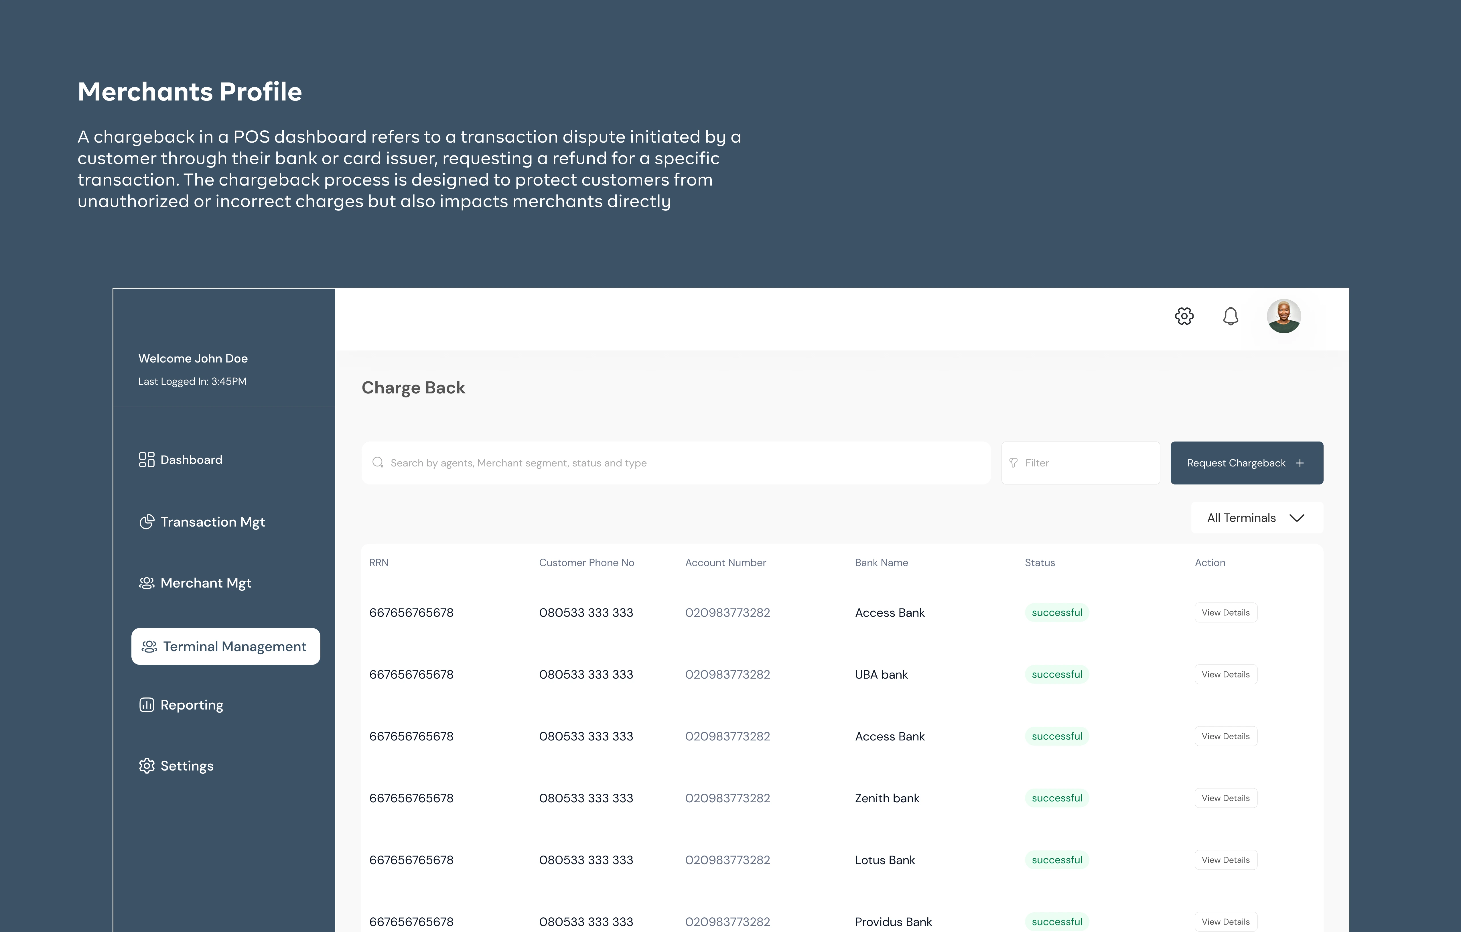Screen dimensions: 1461x932
Task: Click the user profile avatar
Action: tap(1283, 316)
